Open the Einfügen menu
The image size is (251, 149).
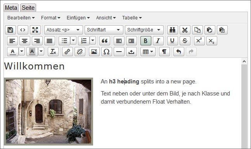[78, 18]
